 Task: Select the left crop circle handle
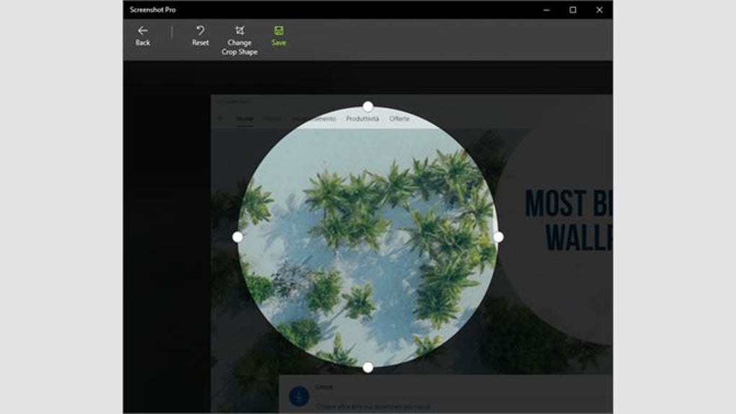[x=237, y=237]
